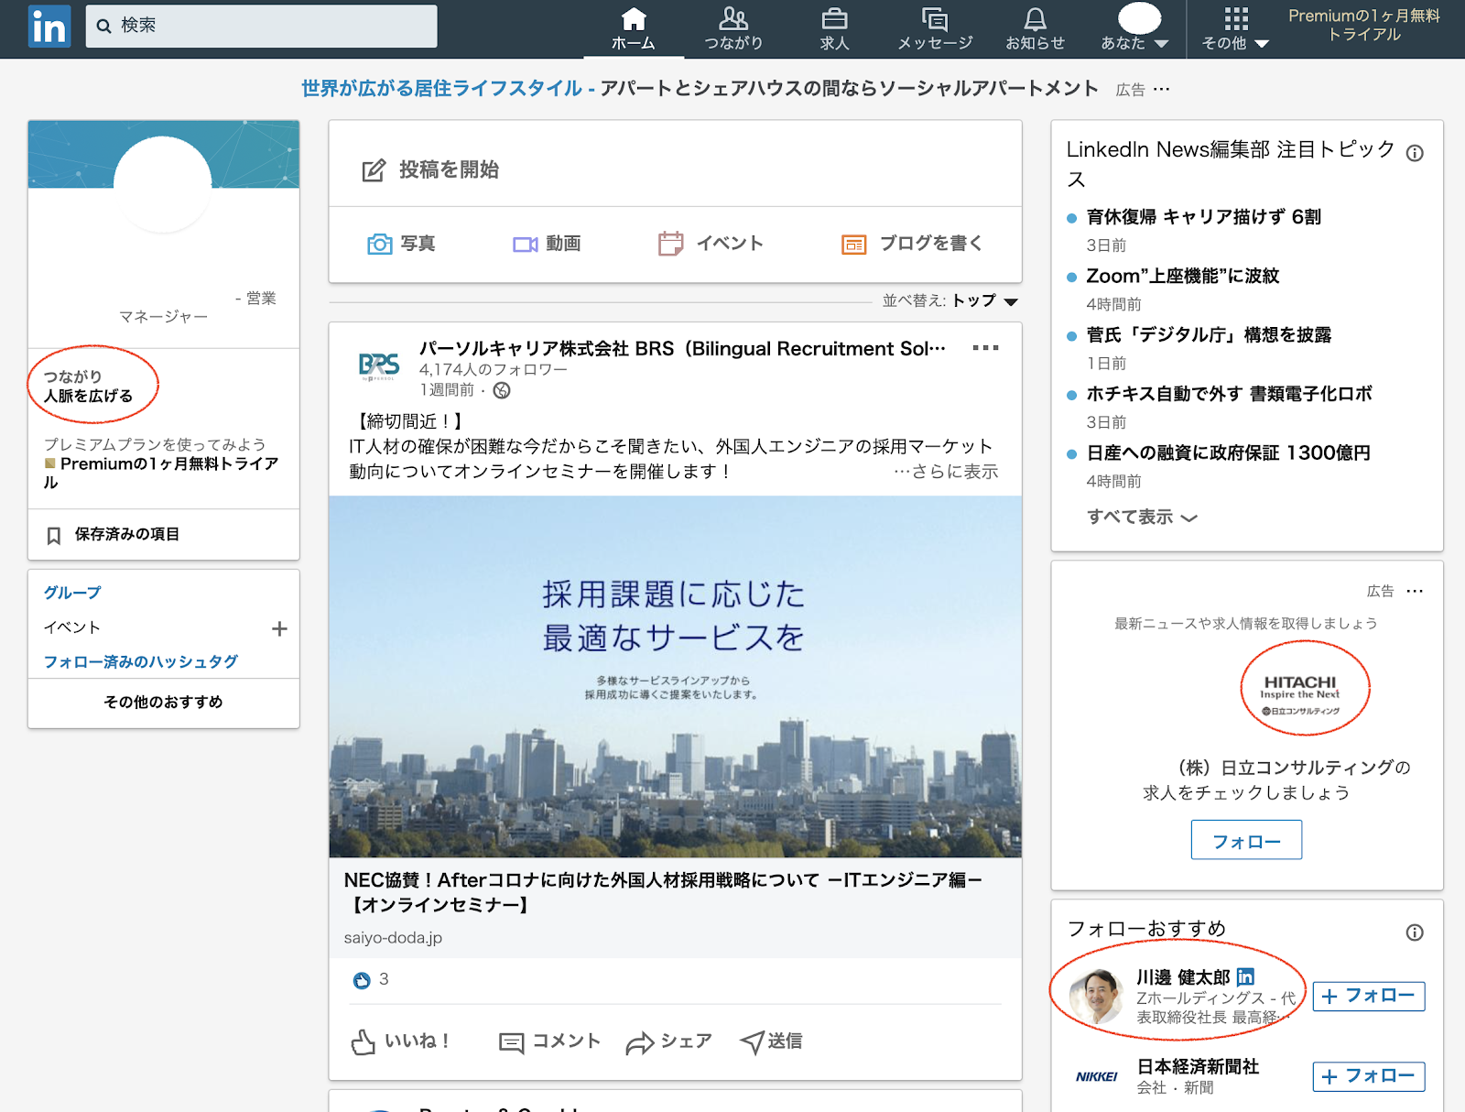Click the いいね！ like button
Image resolution: width=1465 pixels, height=1112 pixels.
pos(401,1041)
